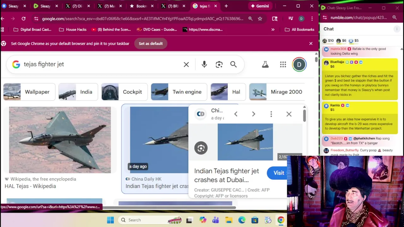Search by image with the camera icon

pyautogui.click(x=219, y=64)
